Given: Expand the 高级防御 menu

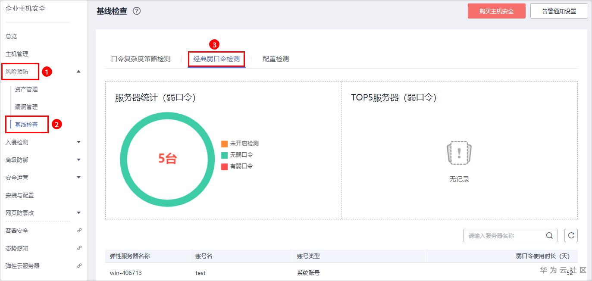Looking at the screenshot, I should (x=78, y=160).
